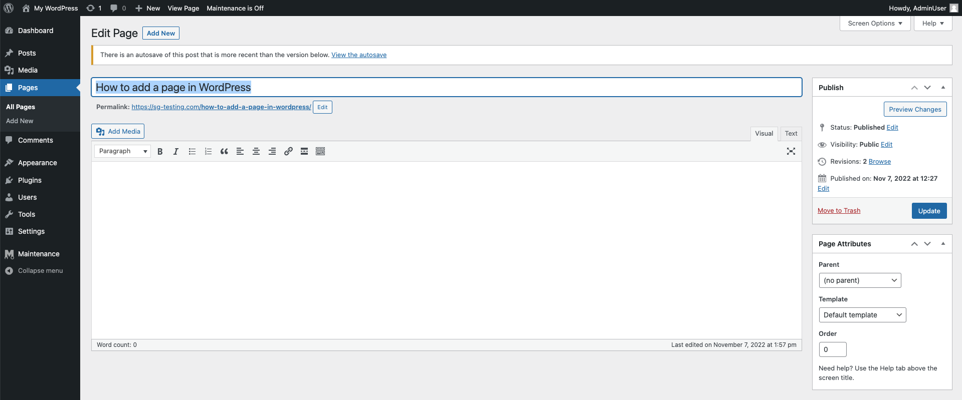The height and width of the screenshot is (400, 962).
Task: Open the Users menu
Action: (40, 197)
